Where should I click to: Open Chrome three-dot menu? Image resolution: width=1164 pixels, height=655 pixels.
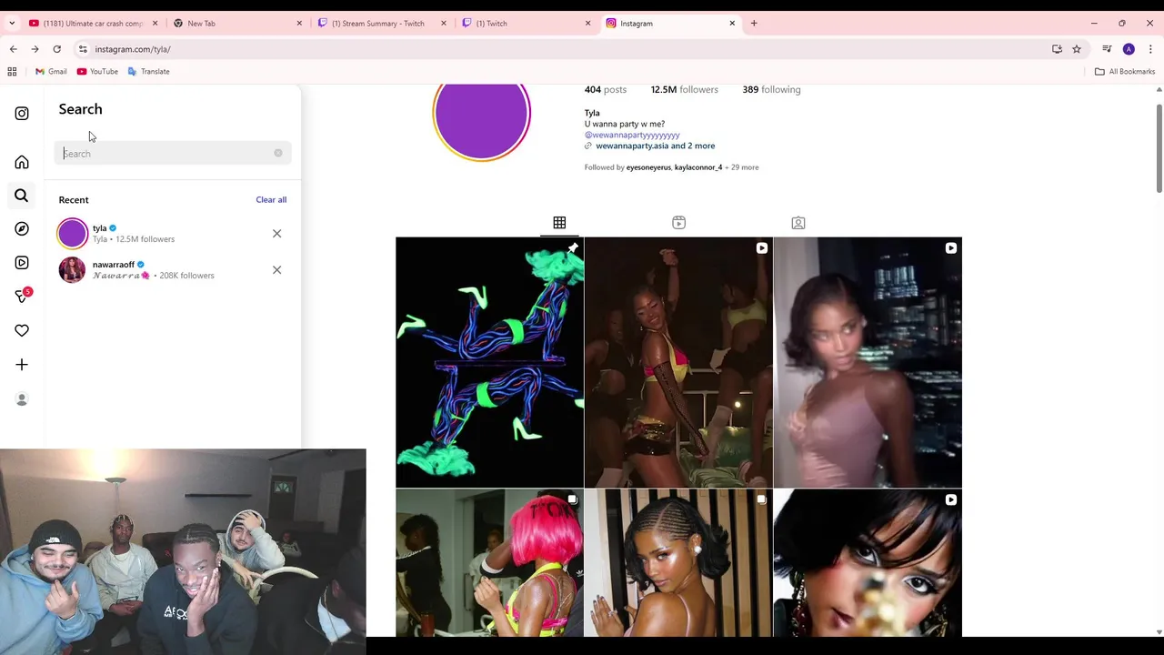click(x=1150, y=49)
